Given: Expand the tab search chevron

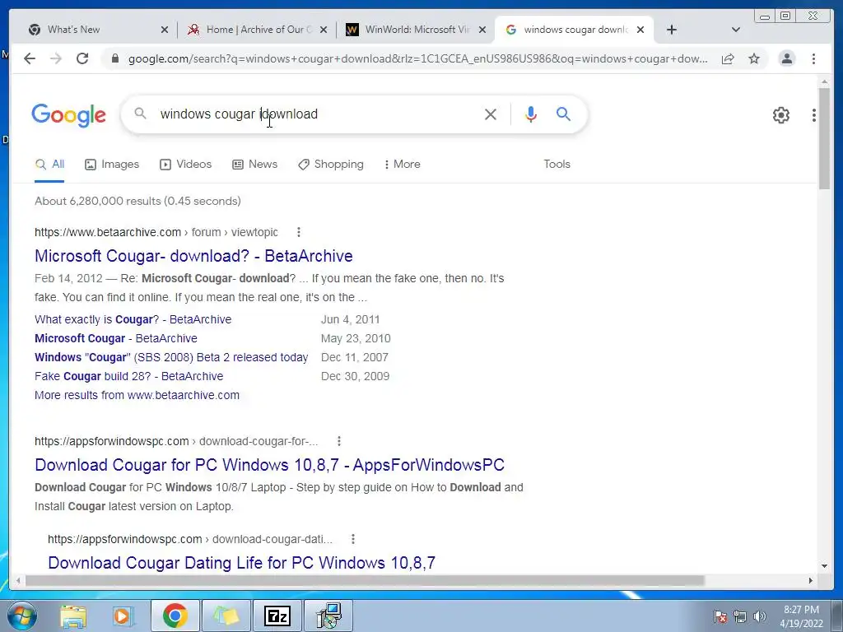Looking at the screenshot, I should coord(736,30).
